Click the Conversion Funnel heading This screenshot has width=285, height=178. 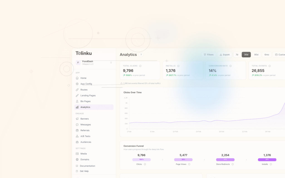134,146
